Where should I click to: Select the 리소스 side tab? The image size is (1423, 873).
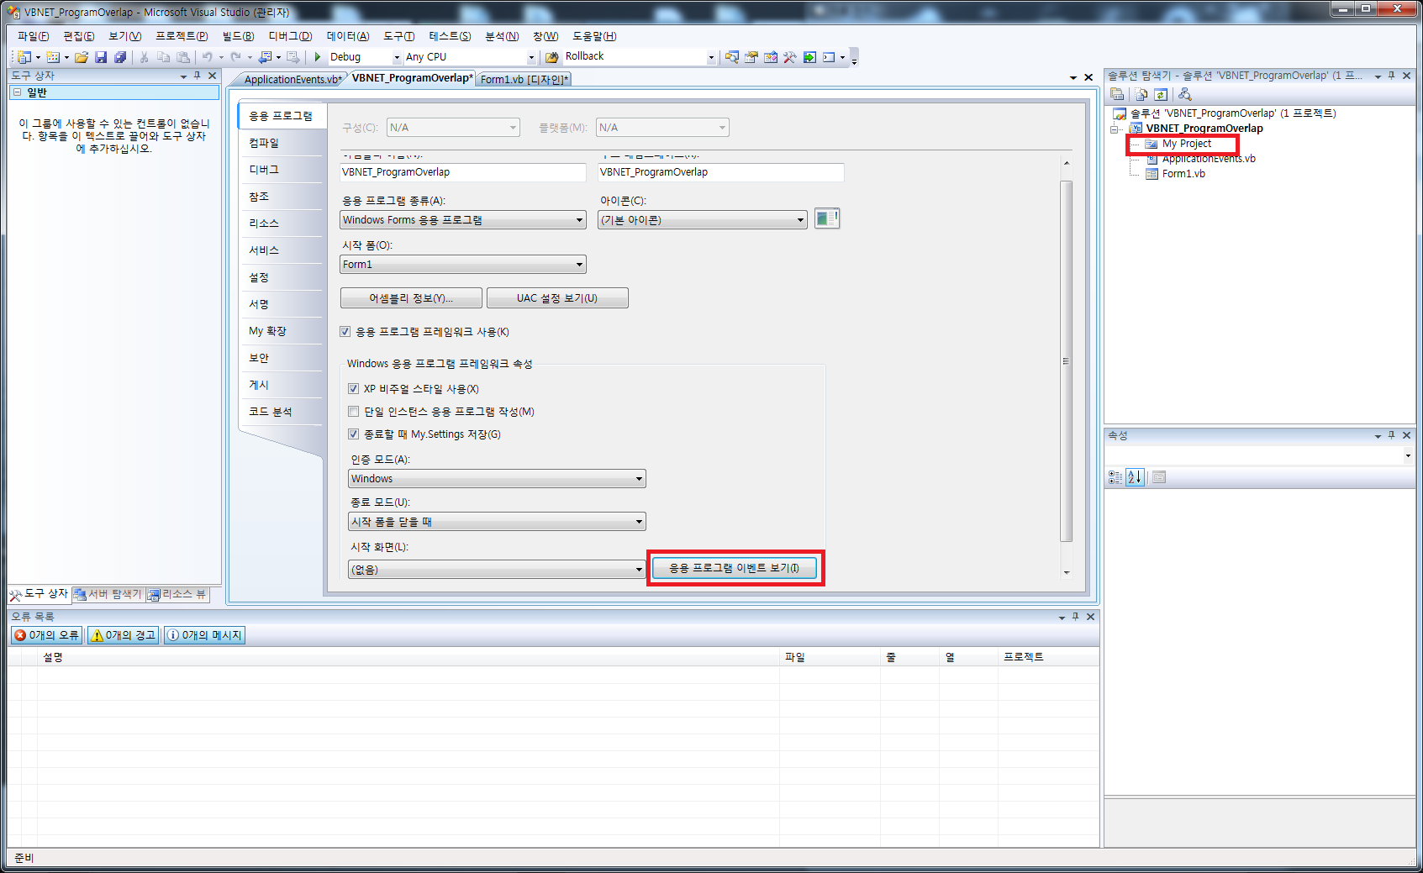pyautogui.click(x=280, y=224)
